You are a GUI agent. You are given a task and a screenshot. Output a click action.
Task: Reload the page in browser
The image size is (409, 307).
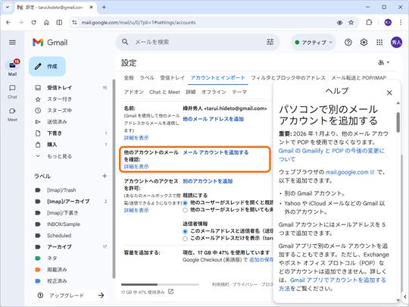[x=33, y=23]
